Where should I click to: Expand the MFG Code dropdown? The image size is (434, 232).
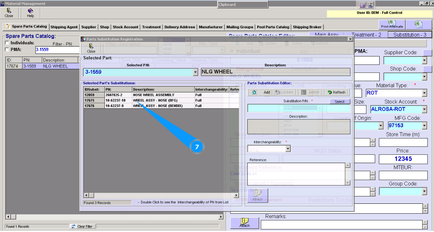click(424, 126)
